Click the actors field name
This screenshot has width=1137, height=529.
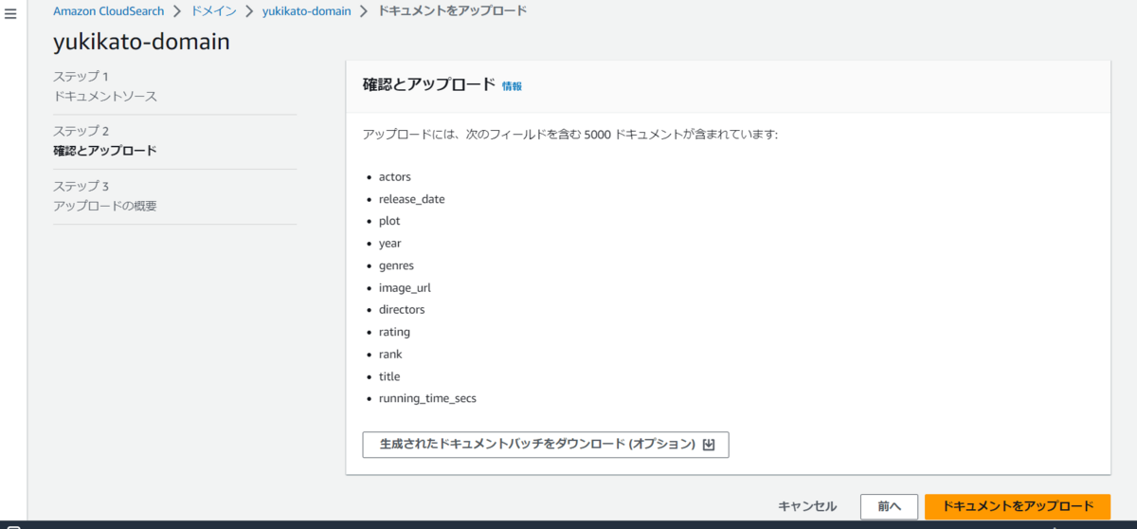tap(395, 176)
